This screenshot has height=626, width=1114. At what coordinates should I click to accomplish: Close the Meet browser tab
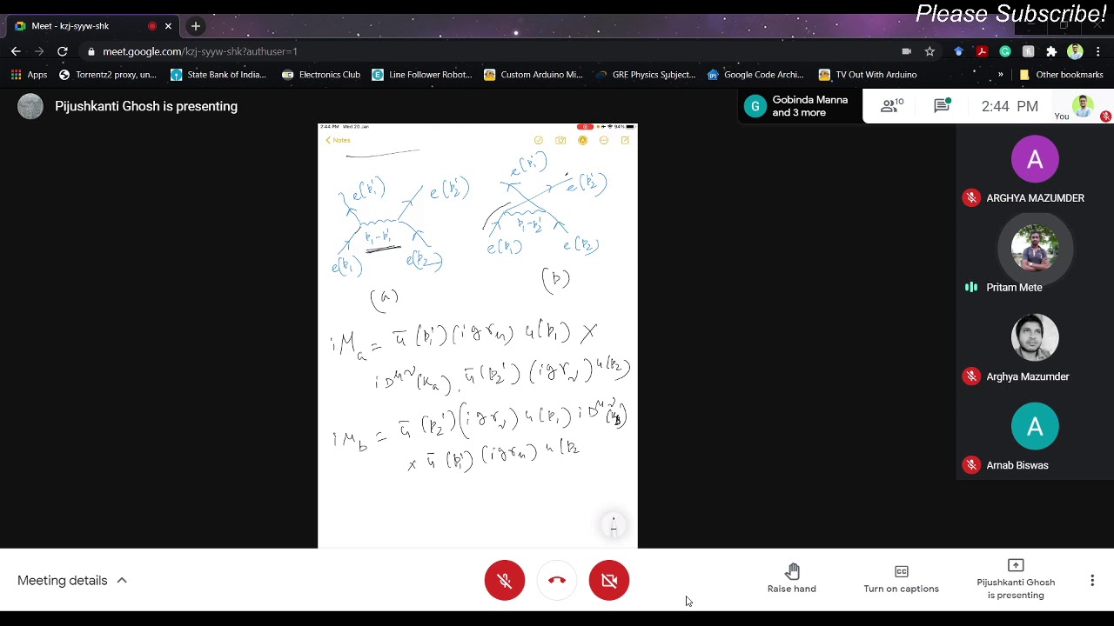click(168, 26)
